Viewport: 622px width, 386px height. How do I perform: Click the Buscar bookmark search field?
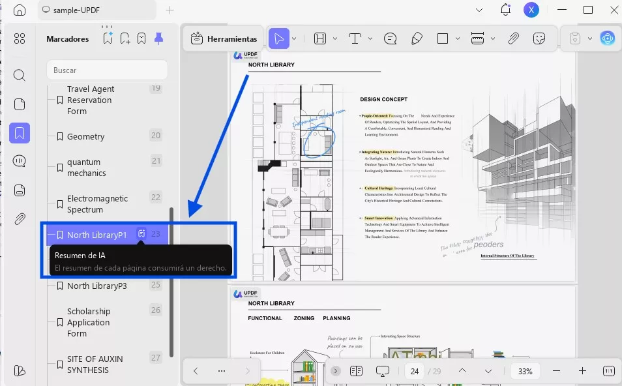point(107,70)
